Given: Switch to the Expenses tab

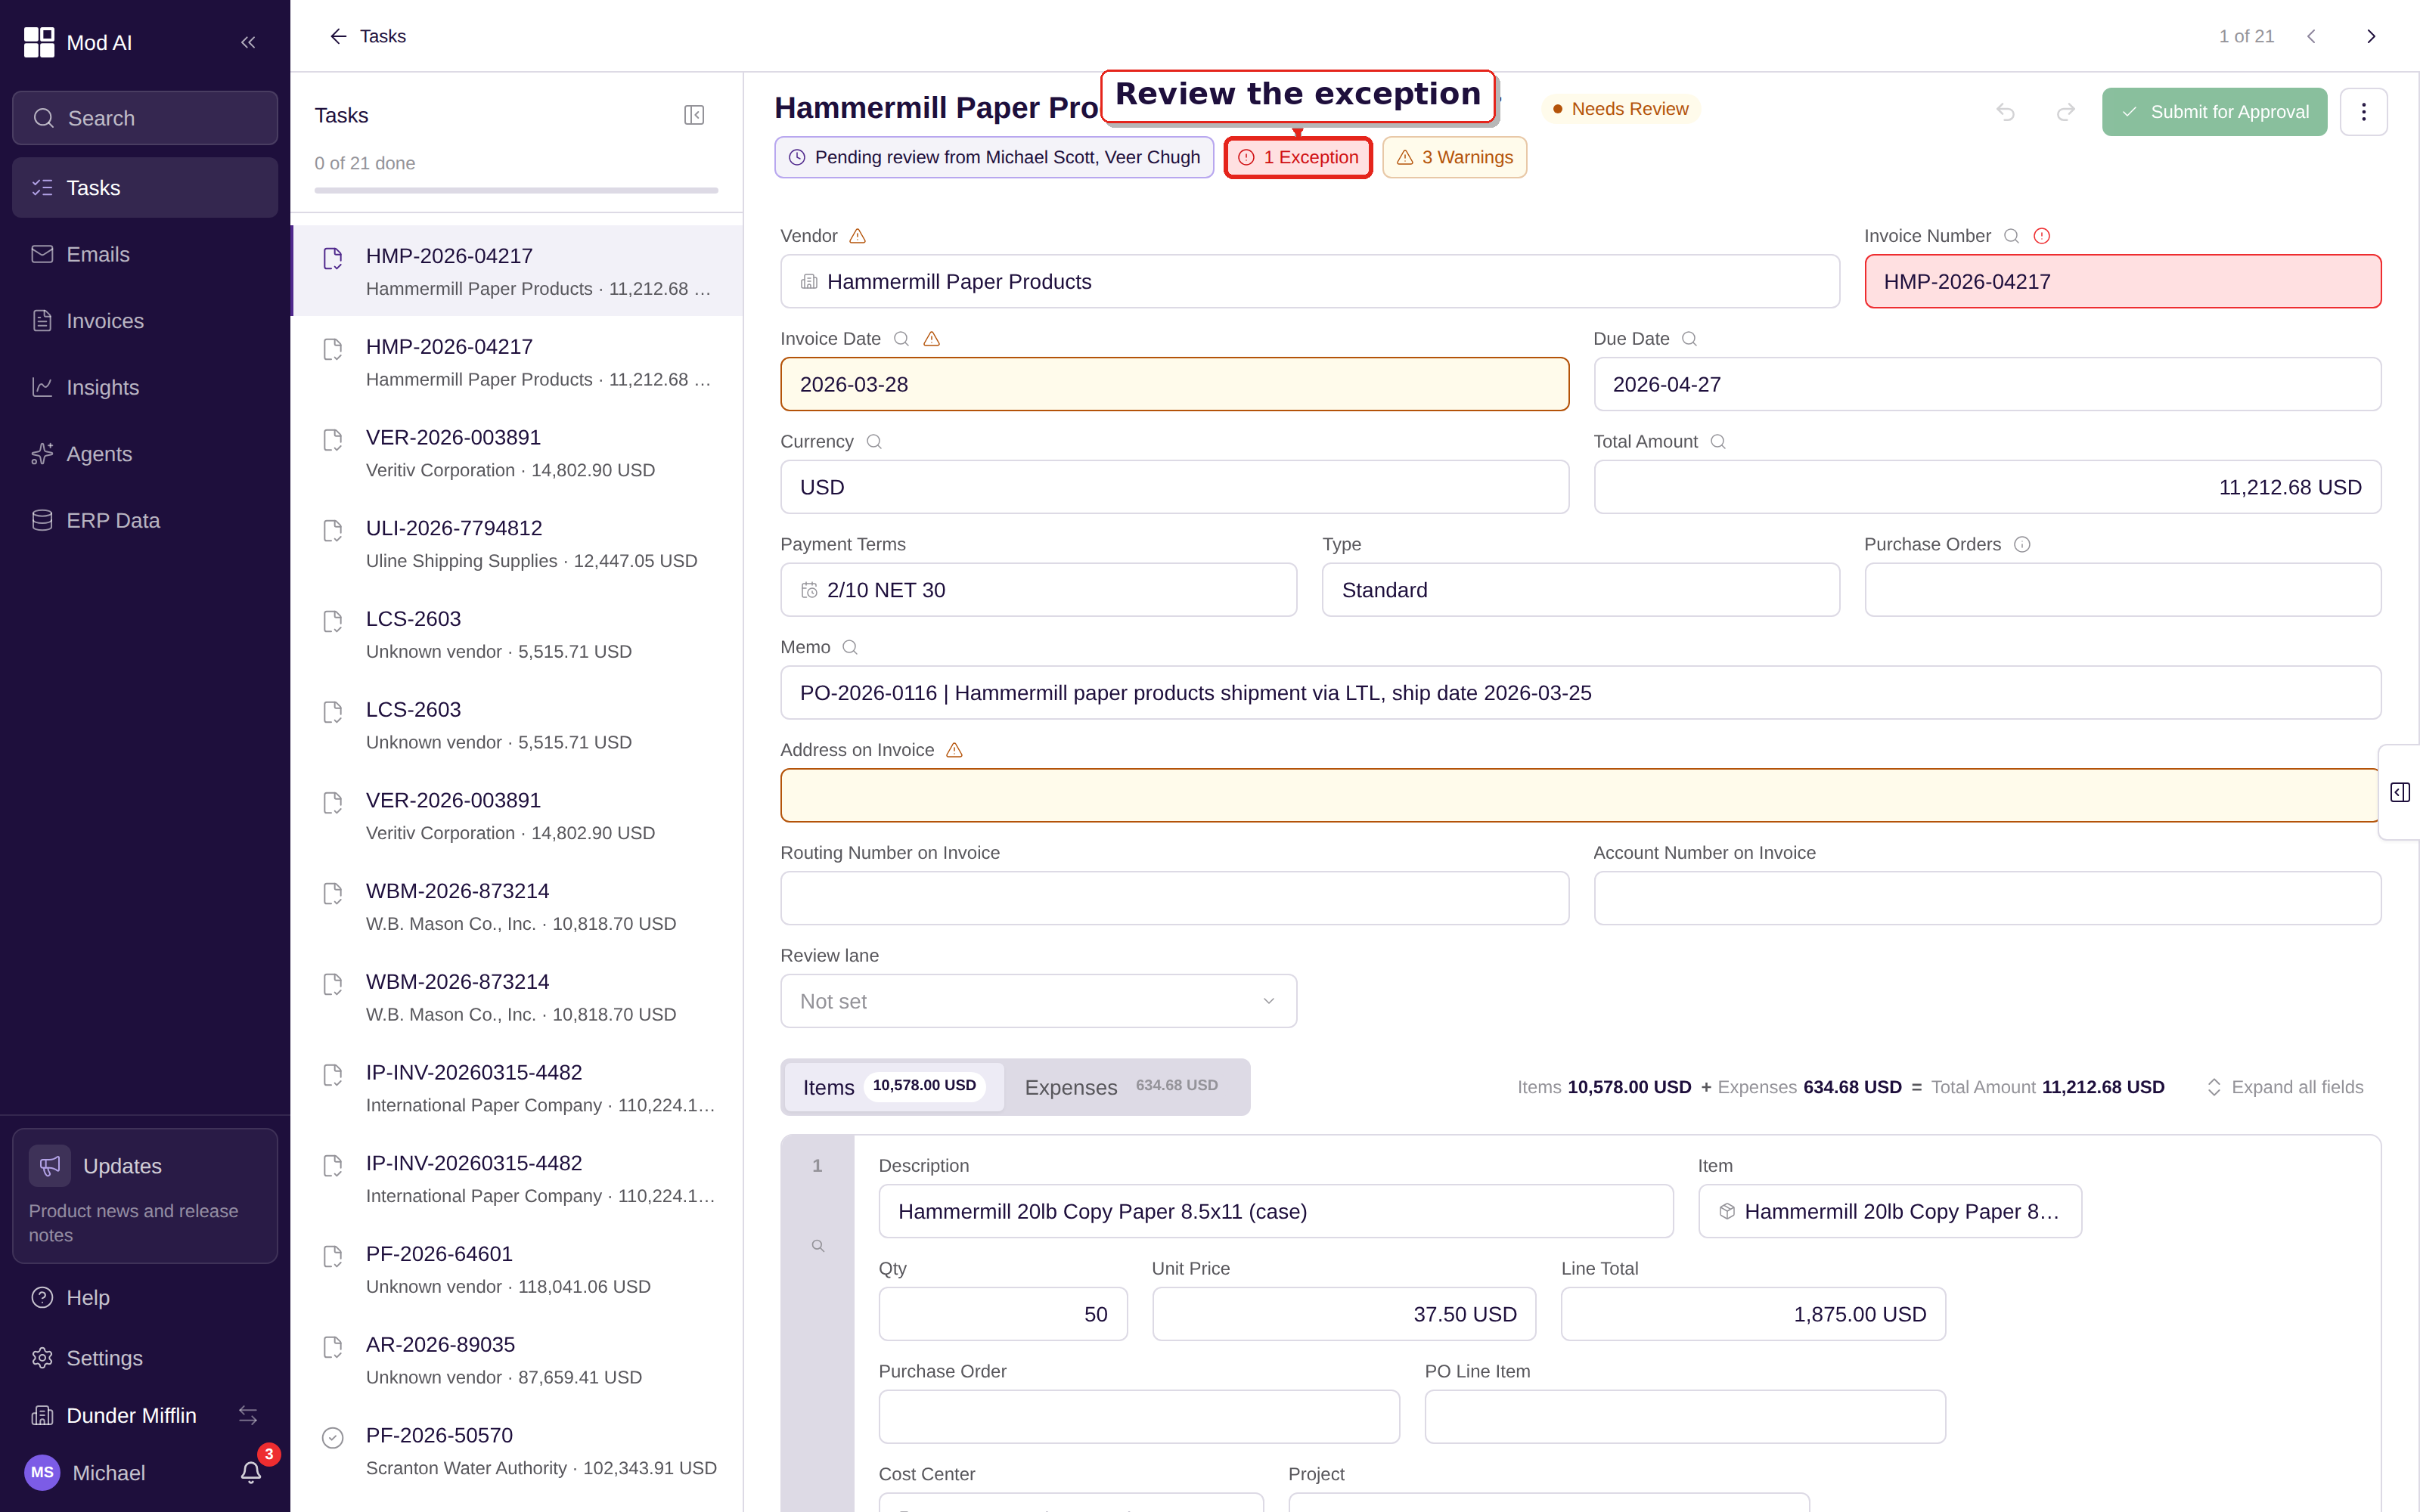Looking at the screenshot, I should click(x=1122, y=1087).
